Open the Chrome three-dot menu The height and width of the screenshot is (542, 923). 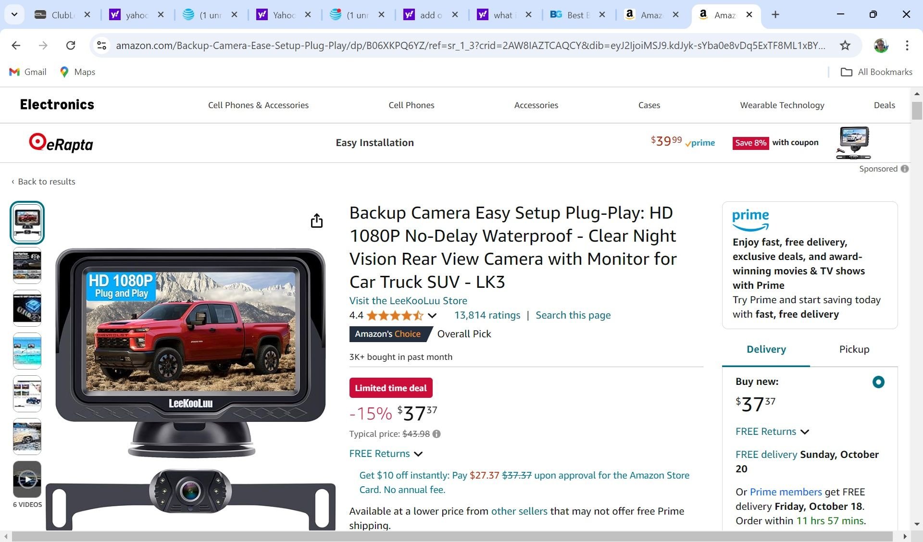[907, 45]
